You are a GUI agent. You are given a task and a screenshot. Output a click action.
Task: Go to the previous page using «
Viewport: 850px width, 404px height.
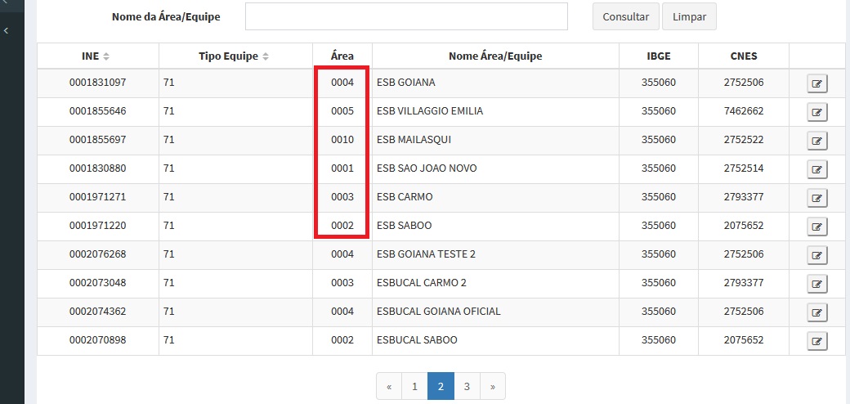[x=389, y=386]
